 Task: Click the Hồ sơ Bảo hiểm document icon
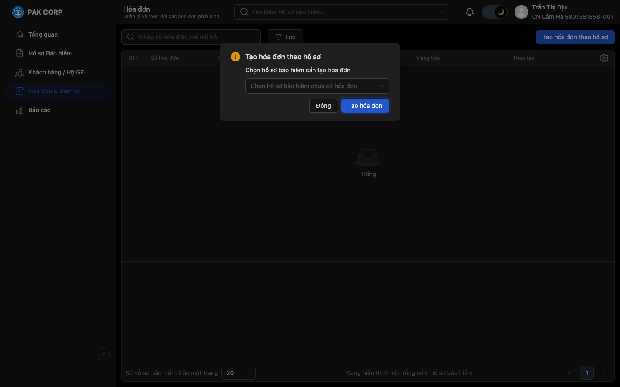click(x=20, y=53)
